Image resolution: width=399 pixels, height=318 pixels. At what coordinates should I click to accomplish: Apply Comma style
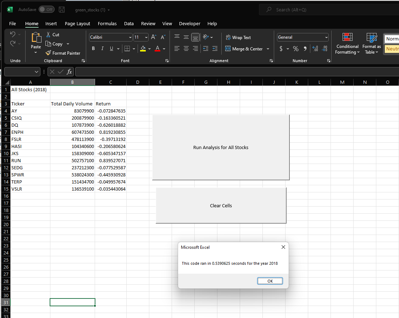(305, 48)
